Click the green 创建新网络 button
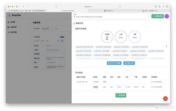 click(158, 16)
